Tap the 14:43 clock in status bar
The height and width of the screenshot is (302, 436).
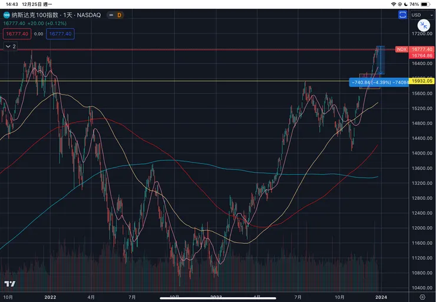12,4
